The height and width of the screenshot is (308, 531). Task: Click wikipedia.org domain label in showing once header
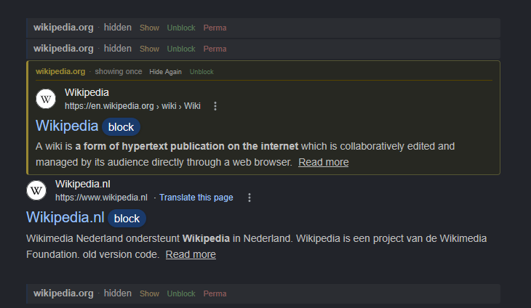click(60, 72)
